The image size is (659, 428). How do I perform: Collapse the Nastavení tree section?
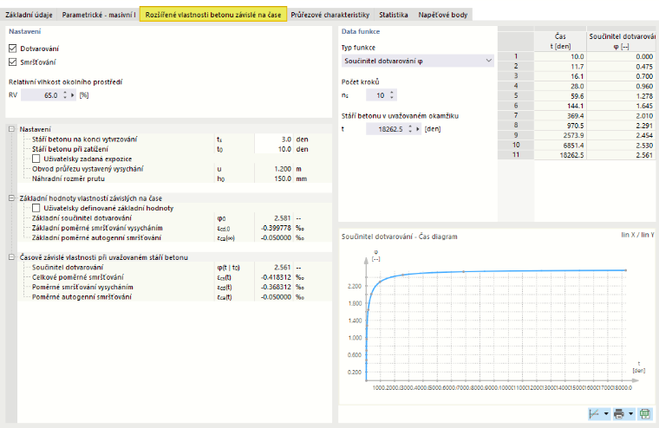click(x=12, y=129)
